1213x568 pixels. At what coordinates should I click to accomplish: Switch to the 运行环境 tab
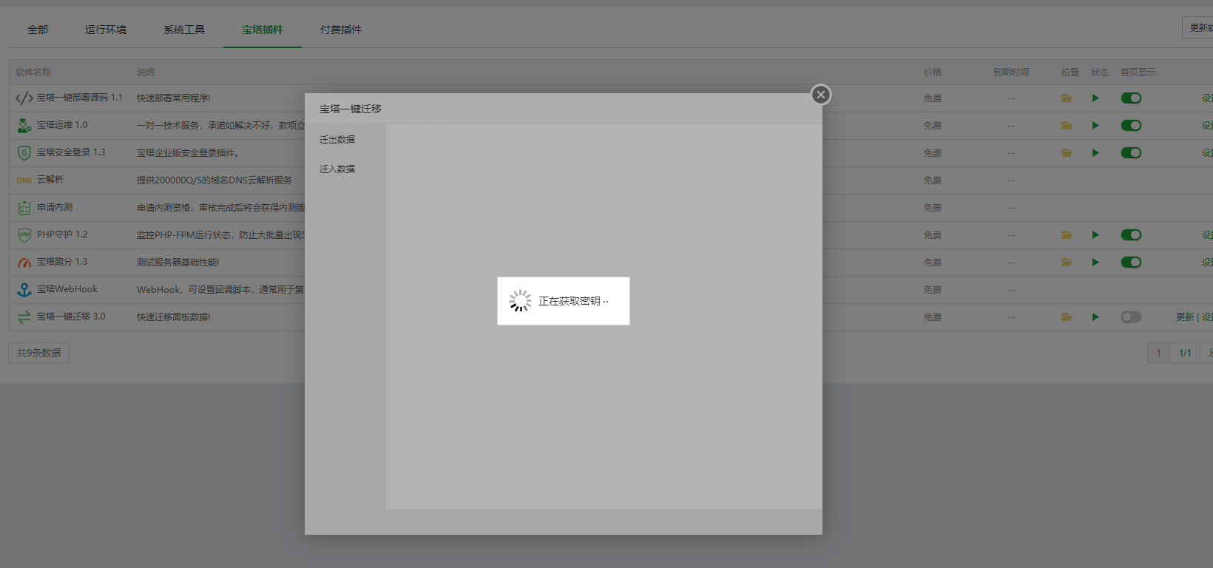pyautogui.click(x=106, y=30)
